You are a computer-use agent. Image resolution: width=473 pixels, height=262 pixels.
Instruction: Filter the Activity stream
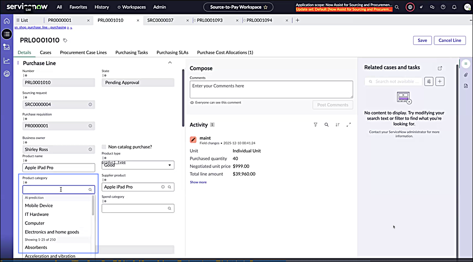[316, 125]
